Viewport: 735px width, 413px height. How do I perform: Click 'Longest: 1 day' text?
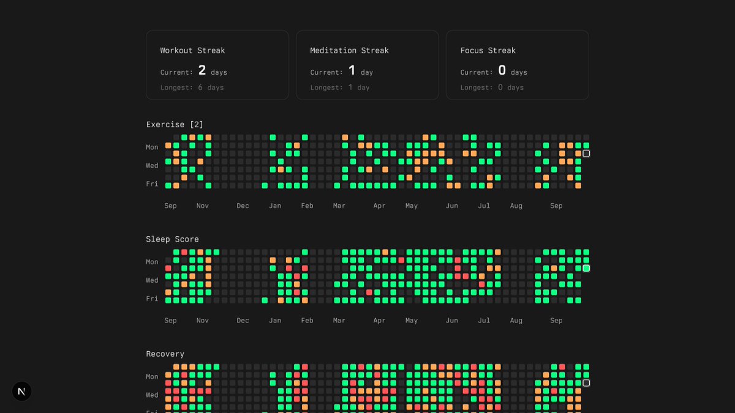pyautogui.click(x=340, y=87)
